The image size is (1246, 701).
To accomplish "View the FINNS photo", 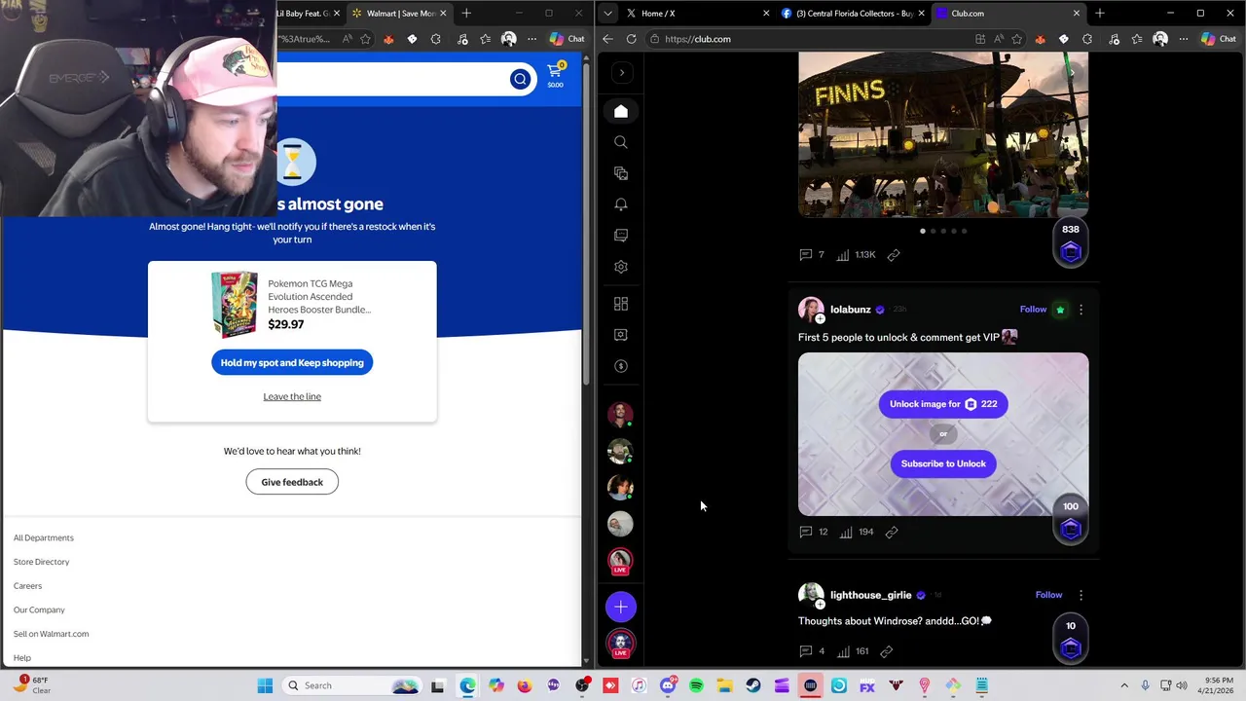I will click(x=943, y=134).
